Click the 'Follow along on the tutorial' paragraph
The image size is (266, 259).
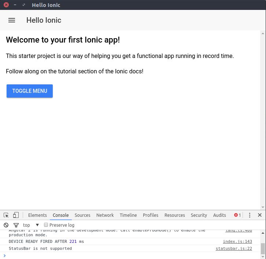pos(74,72)
